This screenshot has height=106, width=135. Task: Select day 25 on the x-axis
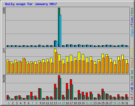pyautogui.click(x=103, y=103)
